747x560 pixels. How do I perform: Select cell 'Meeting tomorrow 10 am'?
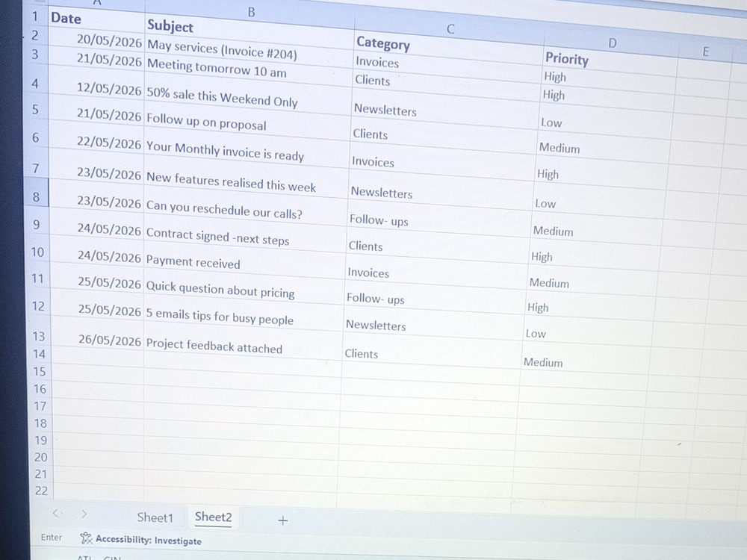coord(249,69)
